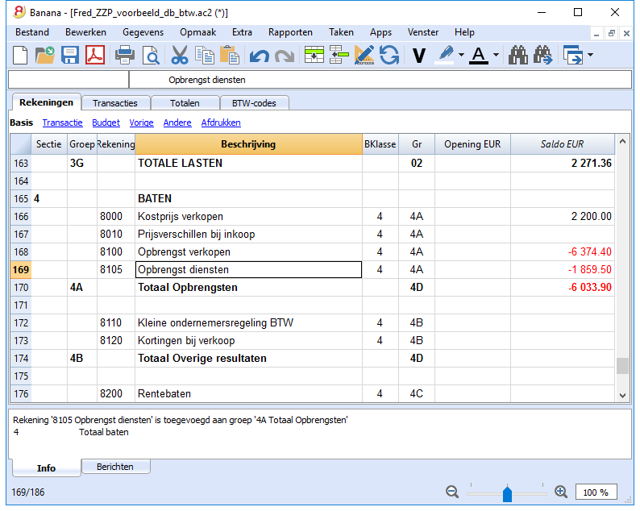Select row number 163
This screenshot has height=511, width=640.
(21, 164)
